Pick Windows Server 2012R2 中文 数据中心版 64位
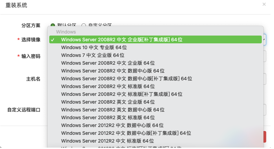 112,125
